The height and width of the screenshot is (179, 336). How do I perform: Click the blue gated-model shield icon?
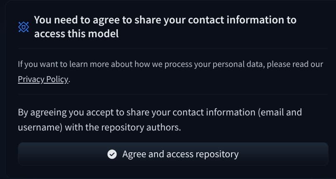24,27
